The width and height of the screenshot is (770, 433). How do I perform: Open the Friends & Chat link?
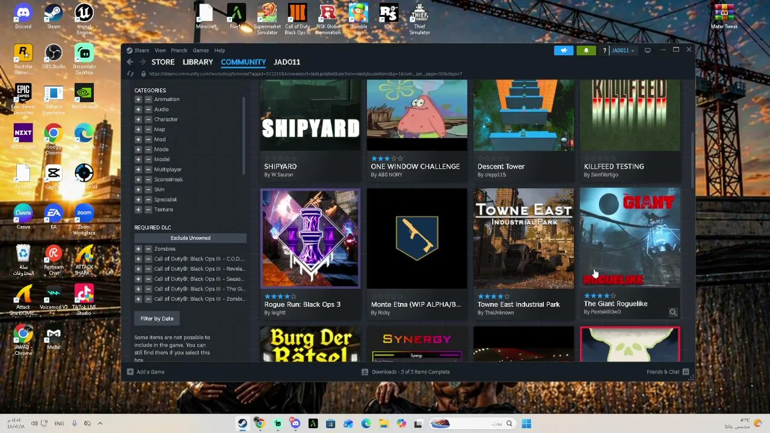pyautogui.click(x=663, y=372)
